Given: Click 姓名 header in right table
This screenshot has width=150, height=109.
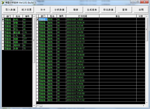Looking at the screenshot, I should [52, 16].
